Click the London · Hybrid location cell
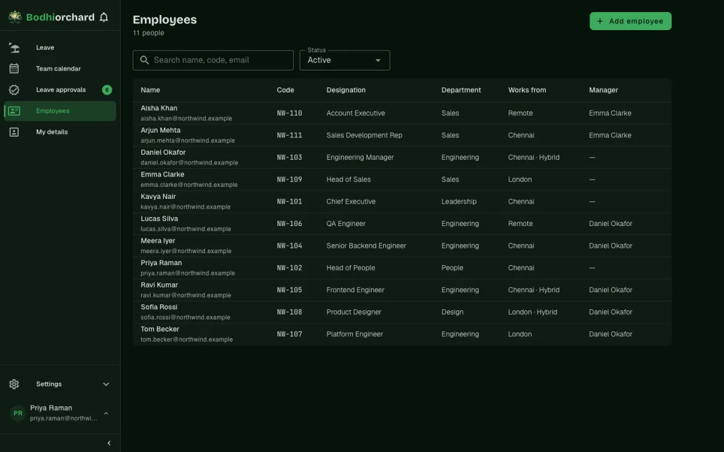724x452 pixels. pyautogui.click(x=533, y=312)
